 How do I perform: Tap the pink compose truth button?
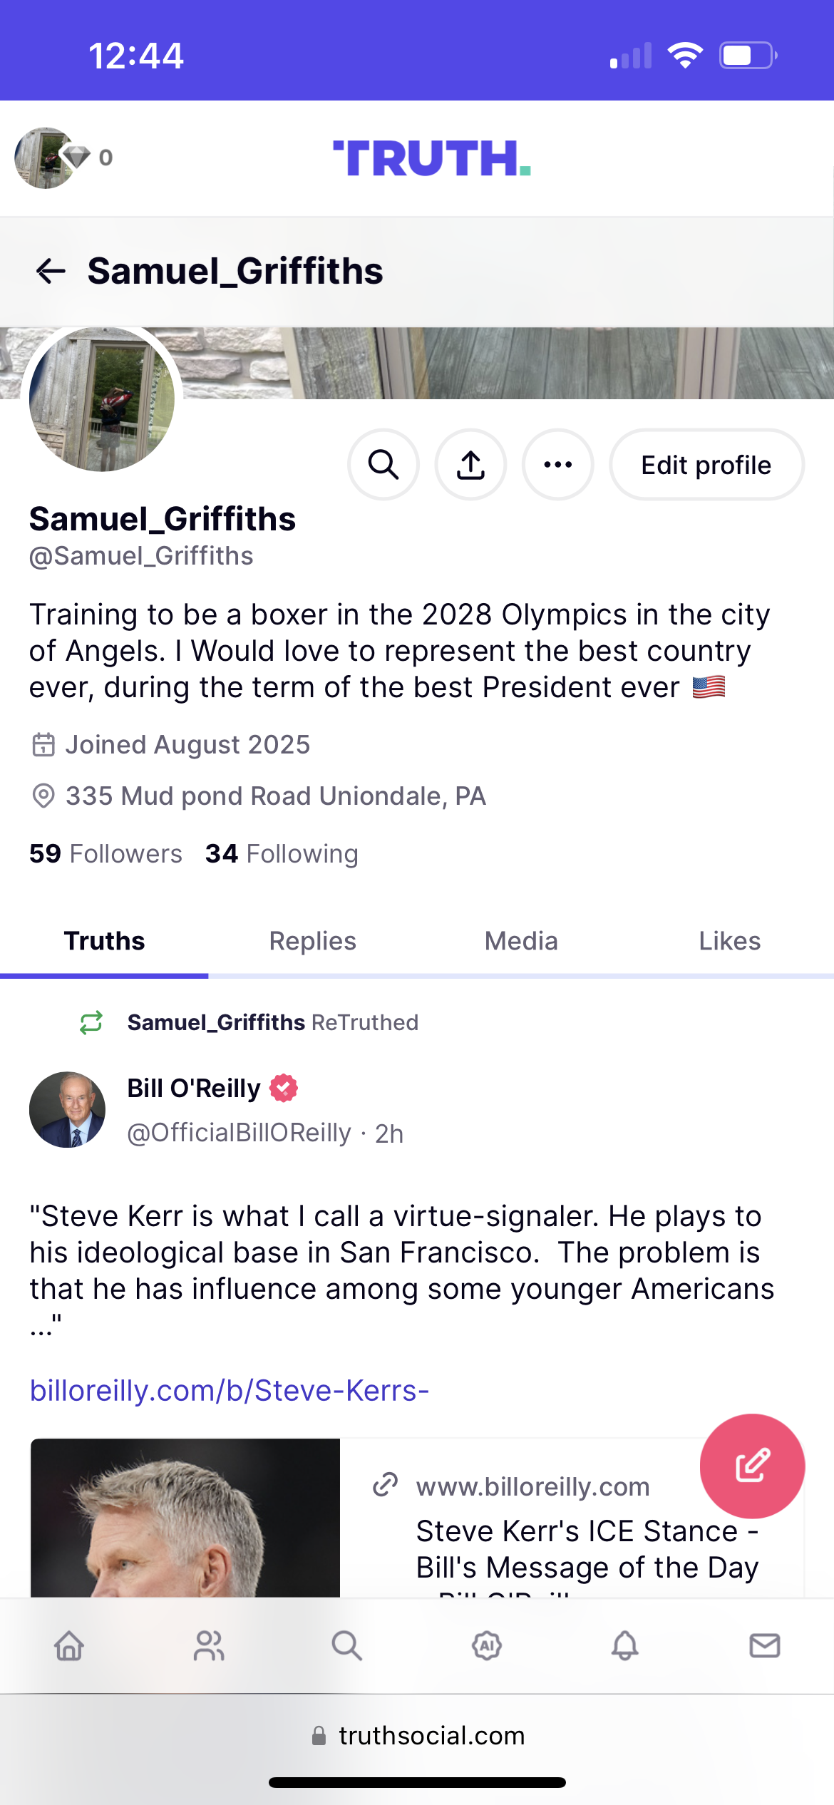tap(752, 1466)
